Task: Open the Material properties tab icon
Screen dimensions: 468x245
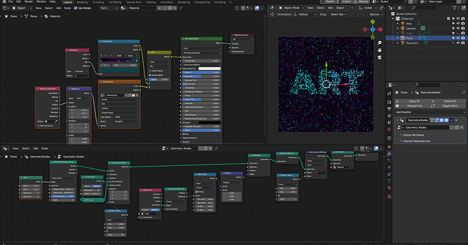Action: point(389,188)
